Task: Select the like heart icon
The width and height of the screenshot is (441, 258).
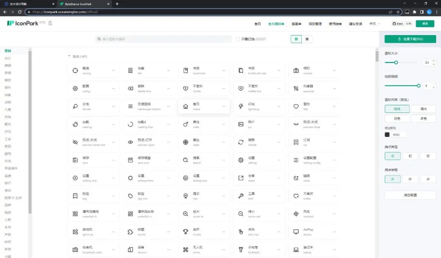Action: tap(296, 106)
